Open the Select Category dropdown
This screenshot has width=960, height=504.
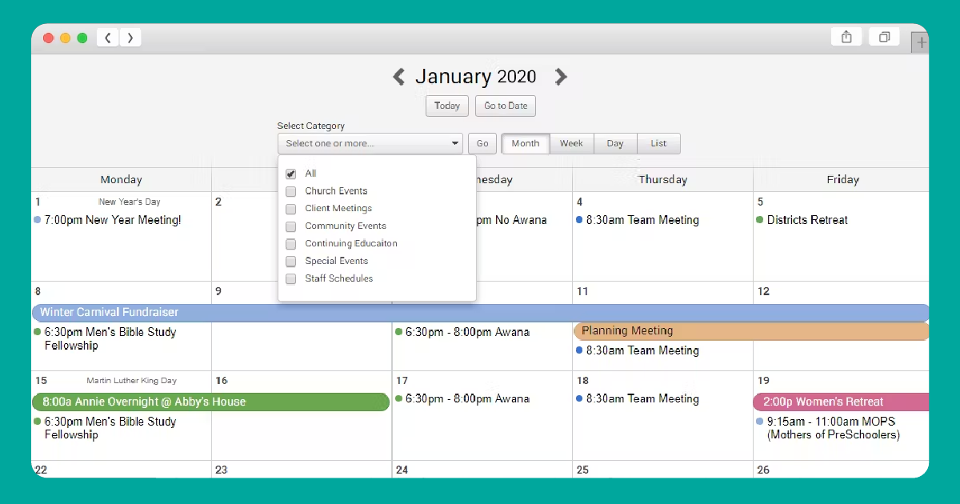point(370,143)
